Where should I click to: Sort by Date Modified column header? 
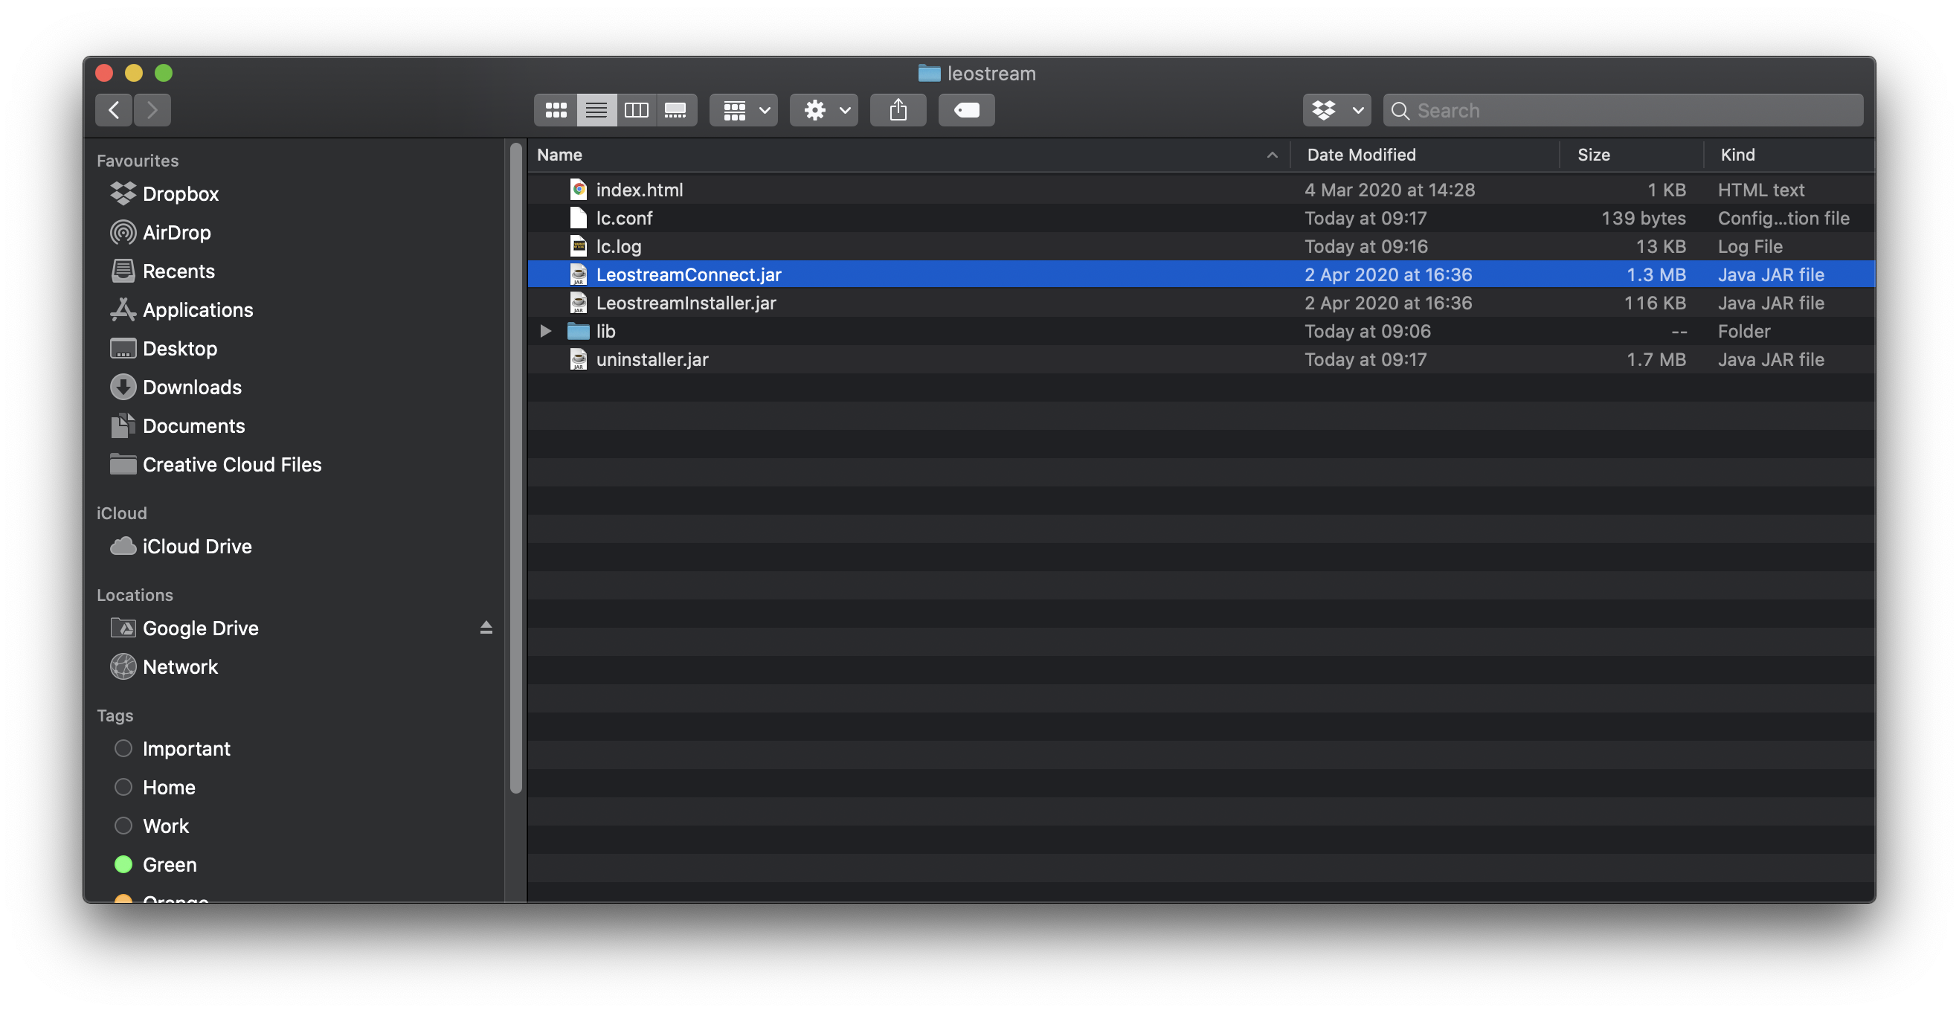[1360, 155]
